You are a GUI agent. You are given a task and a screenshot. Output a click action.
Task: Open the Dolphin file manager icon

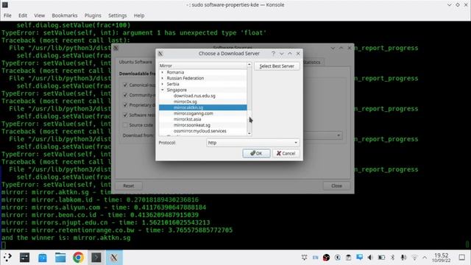click(x=60, y=258)
